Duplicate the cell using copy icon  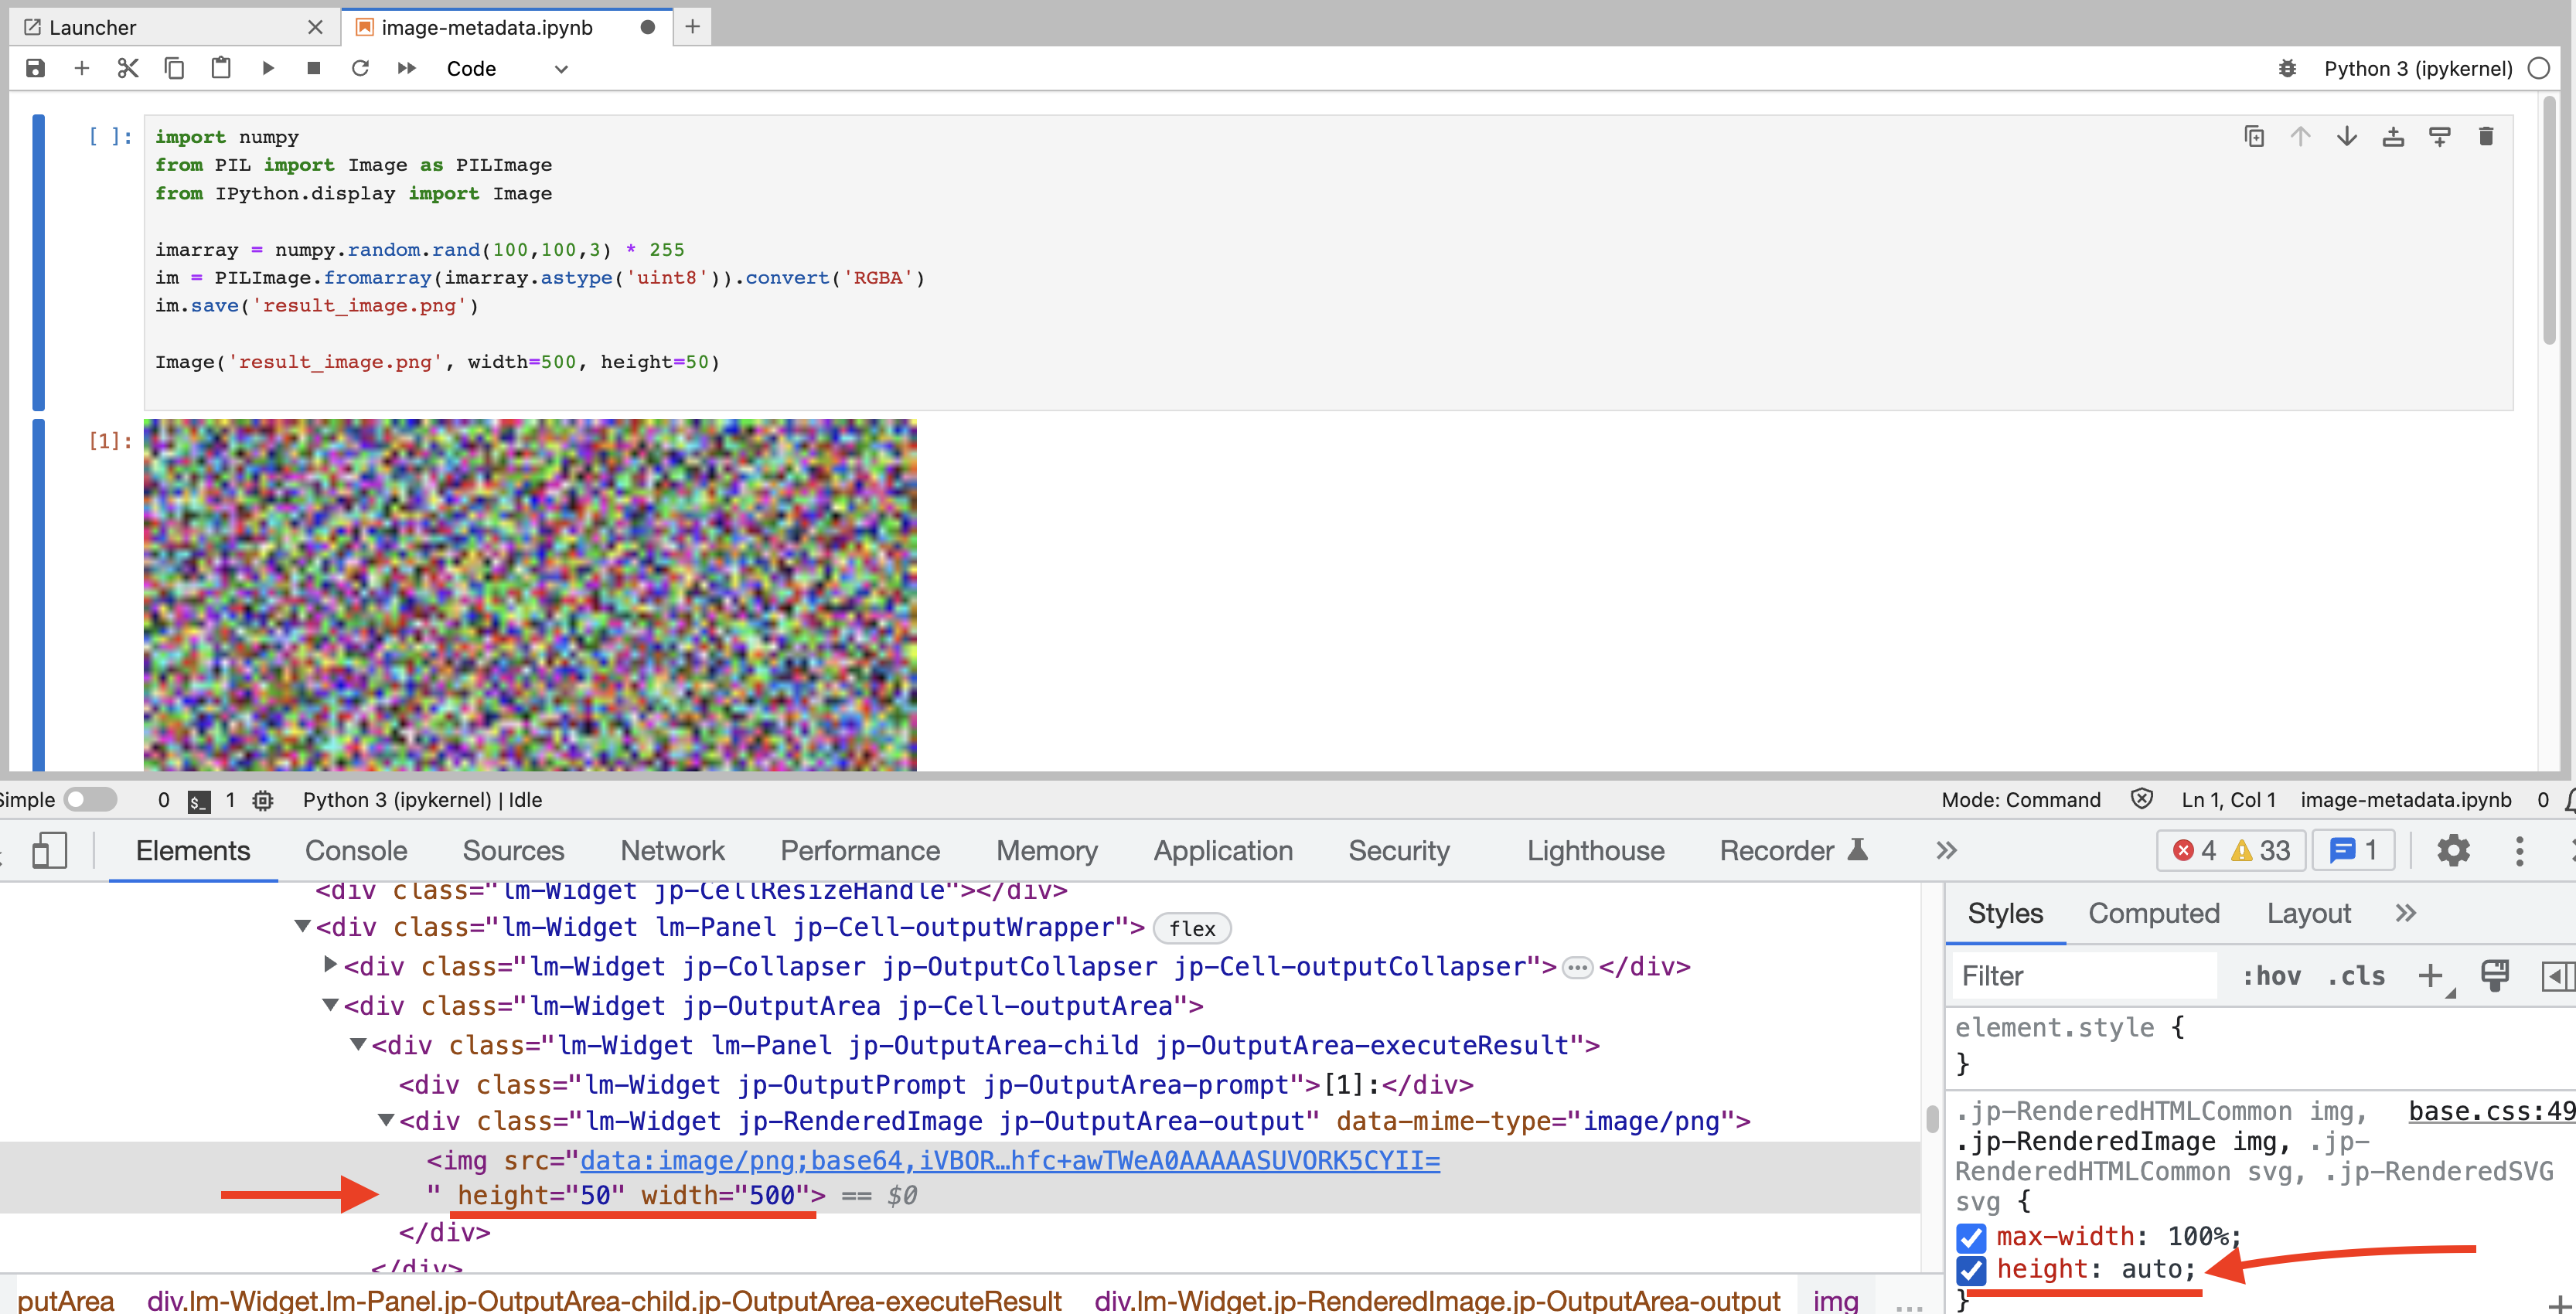tap(2255, 136)
